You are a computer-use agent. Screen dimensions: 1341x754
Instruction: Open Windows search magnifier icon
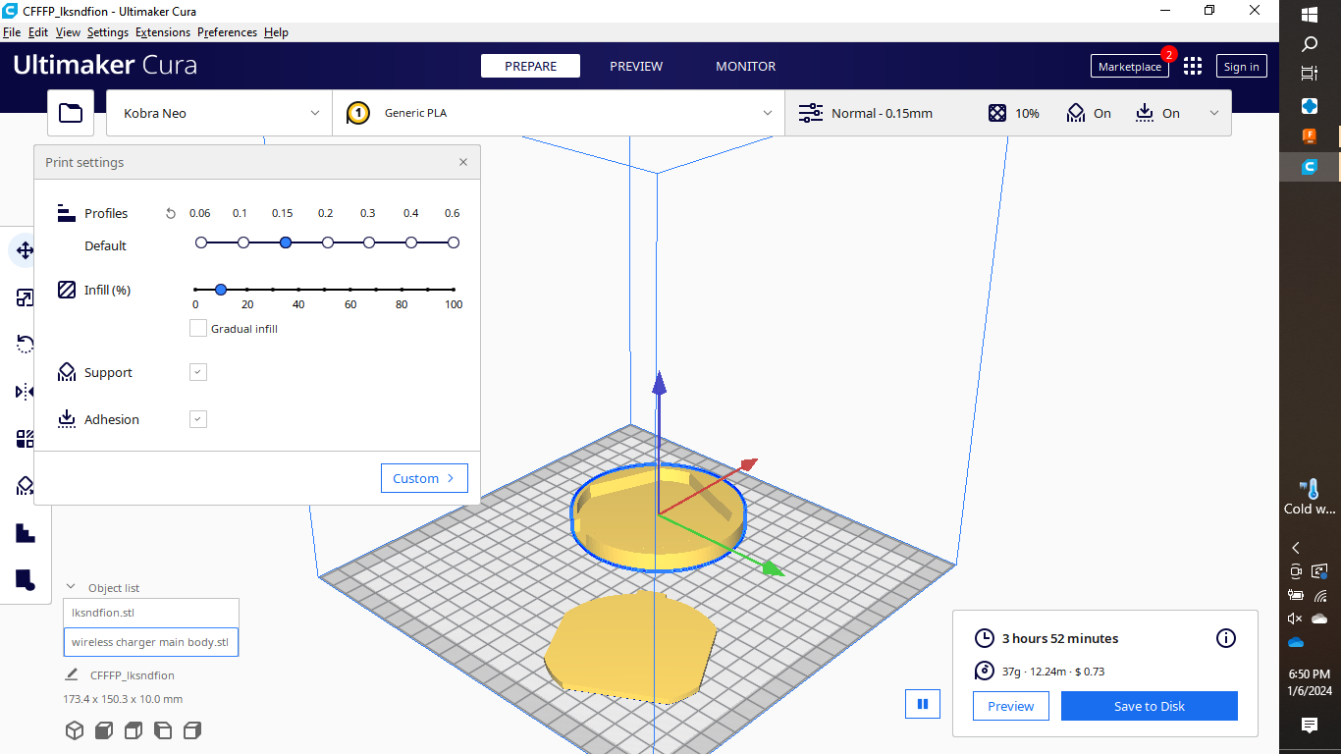pyautogui.click(x=1310, y=44)
